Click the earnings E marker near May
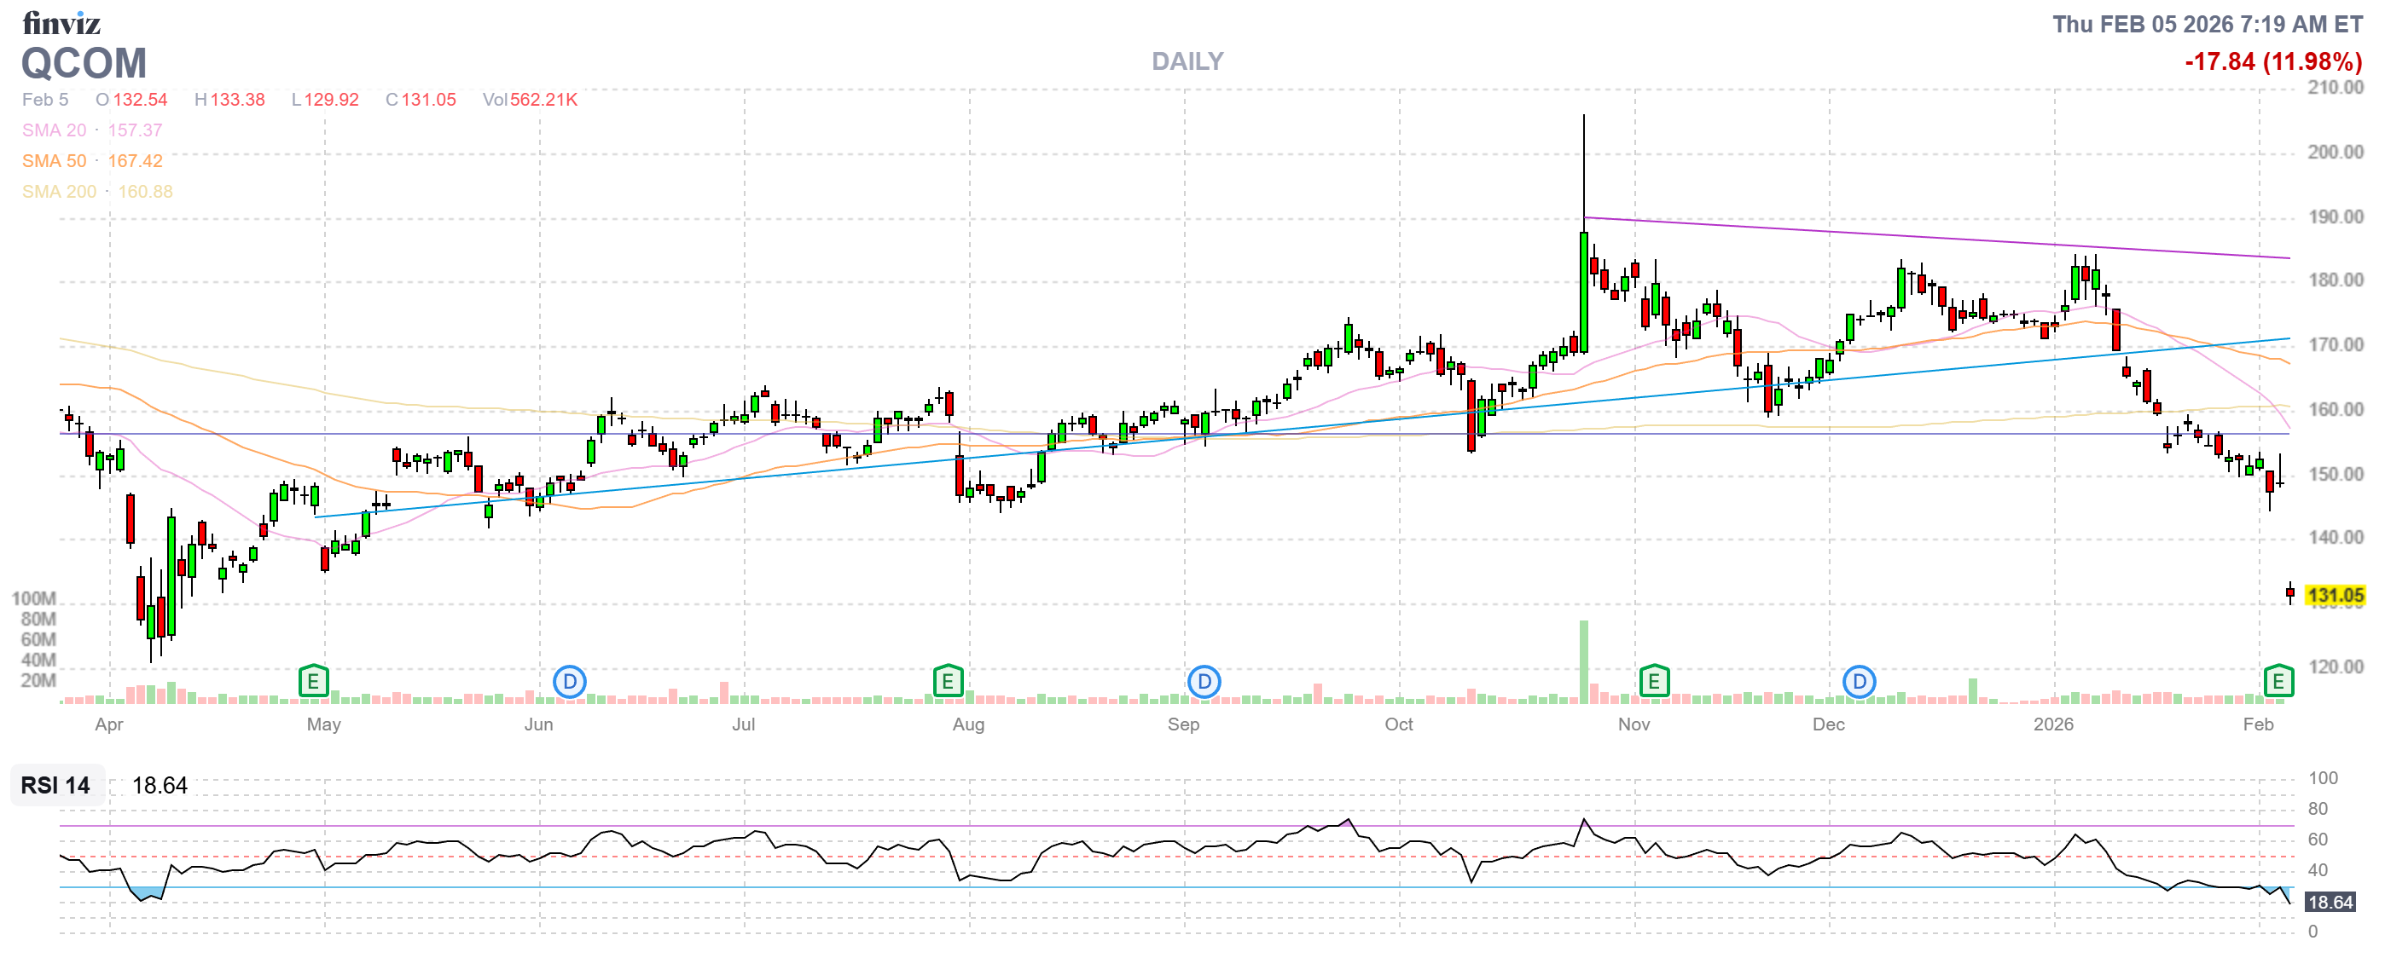 tap(313, 683)
